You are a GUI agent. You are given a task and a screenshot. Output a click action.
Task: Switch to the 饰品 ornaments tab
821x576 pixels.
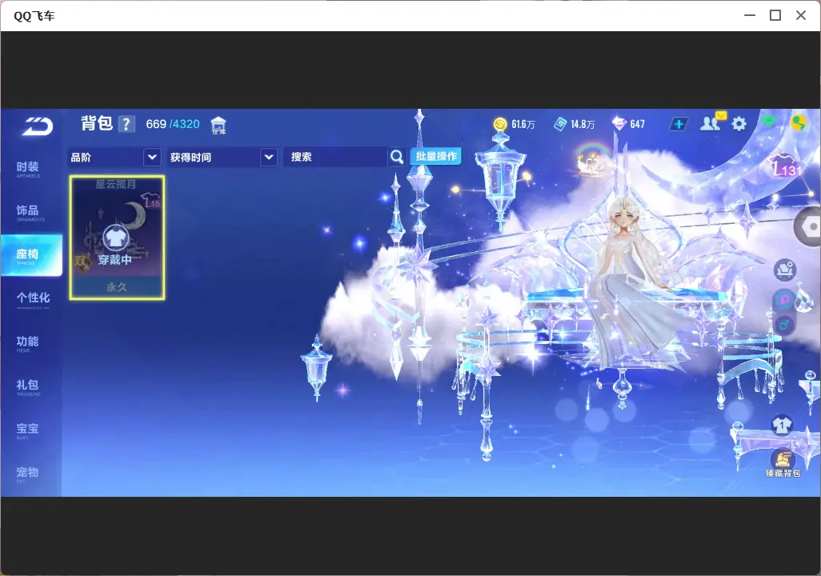28,212
